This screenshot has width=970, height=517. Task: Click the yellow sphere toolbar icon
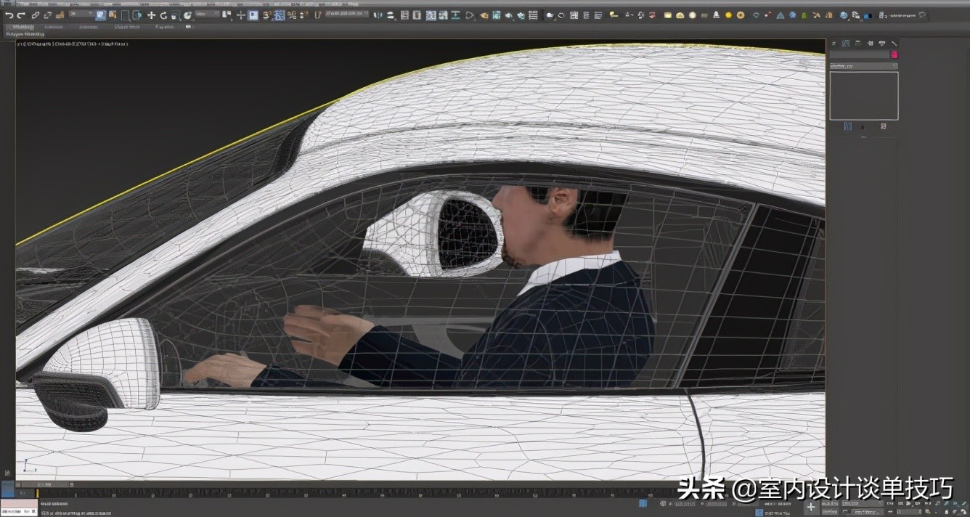[728, 15]
